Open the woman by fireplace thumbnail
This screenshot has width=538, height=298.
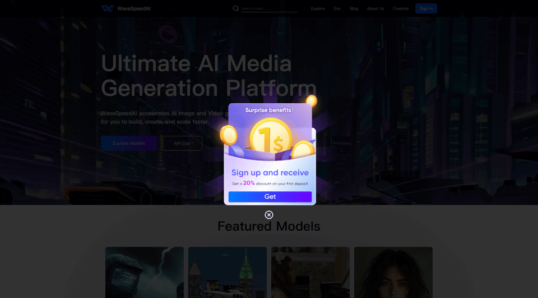310,272
